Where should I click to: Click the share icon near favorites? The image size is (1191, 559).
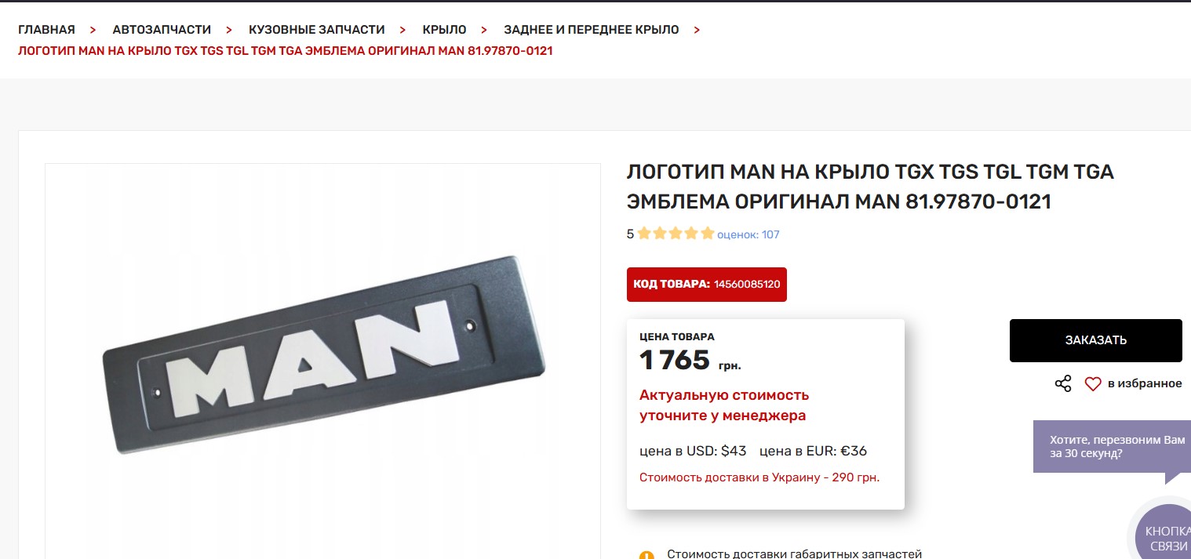[1063, 383]
